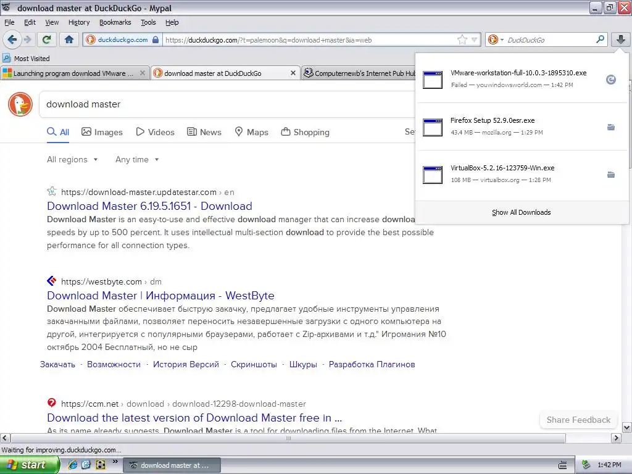Click the Разработка Плагинов sublink

point(372,364)
